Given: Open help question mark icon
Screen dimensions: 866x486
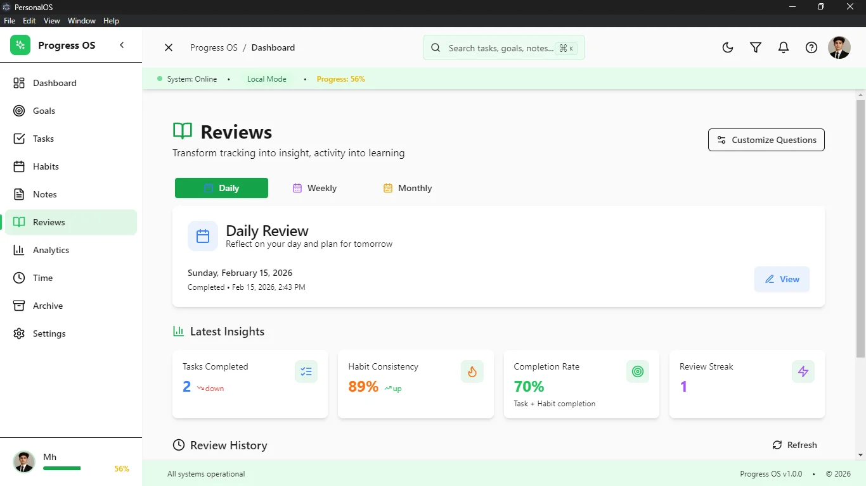Looking at the screenshot, I should pos(811,47).
